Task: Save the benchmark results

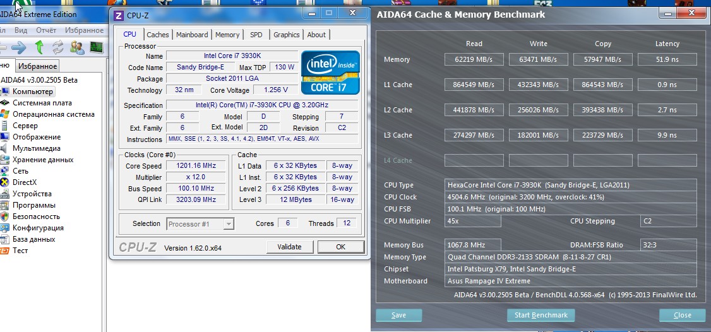Action: pyautogui.click(x=398, y=315)
